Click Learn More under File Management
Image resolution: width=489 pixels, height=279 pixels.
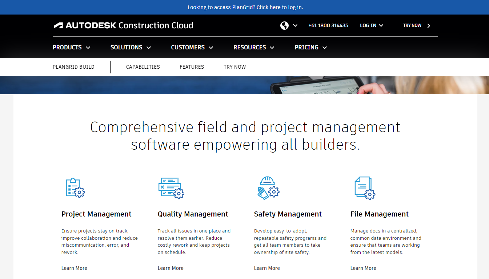pos(363,268)
